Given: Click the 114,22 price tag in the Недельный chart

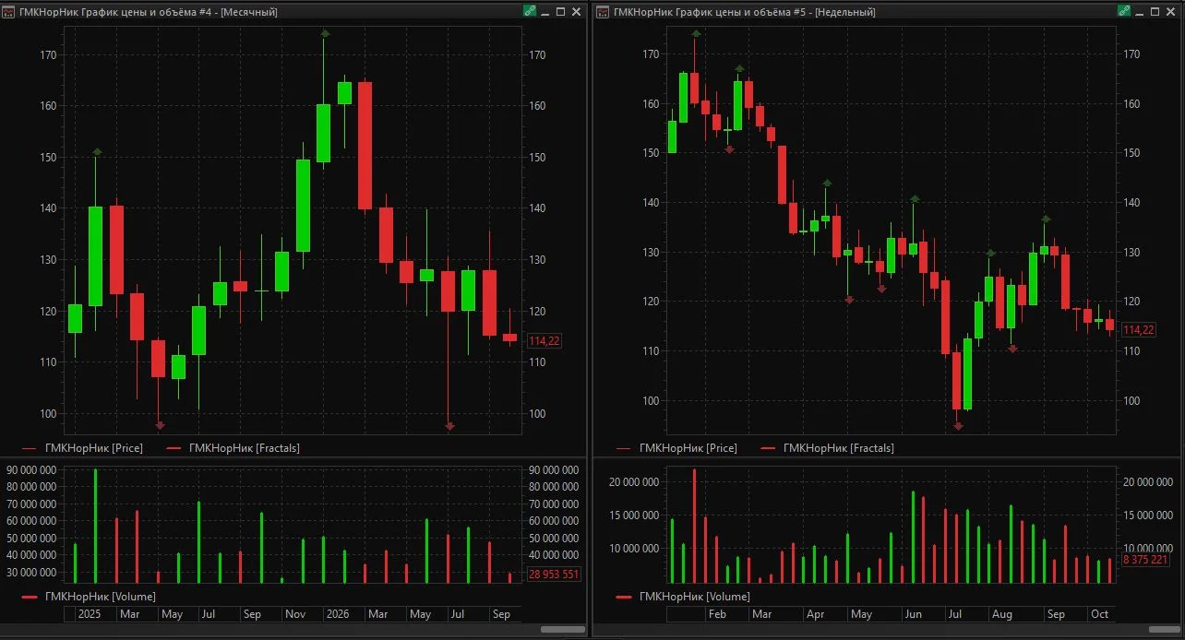Looking at the screenshot, I should click(x=1139, y=330).
